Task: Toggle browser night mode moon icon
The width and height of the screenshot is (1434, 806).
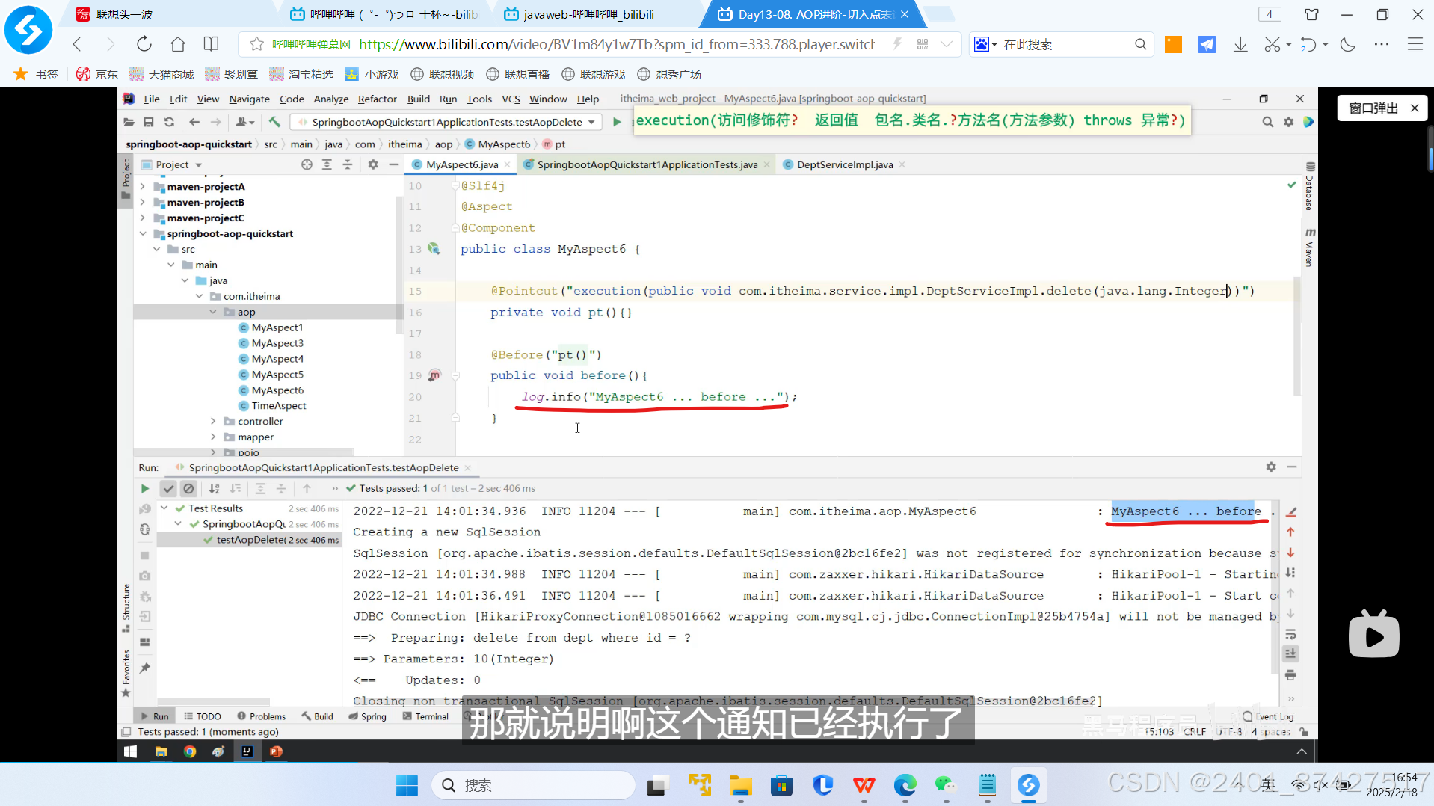Action: tap(1348, 45)
